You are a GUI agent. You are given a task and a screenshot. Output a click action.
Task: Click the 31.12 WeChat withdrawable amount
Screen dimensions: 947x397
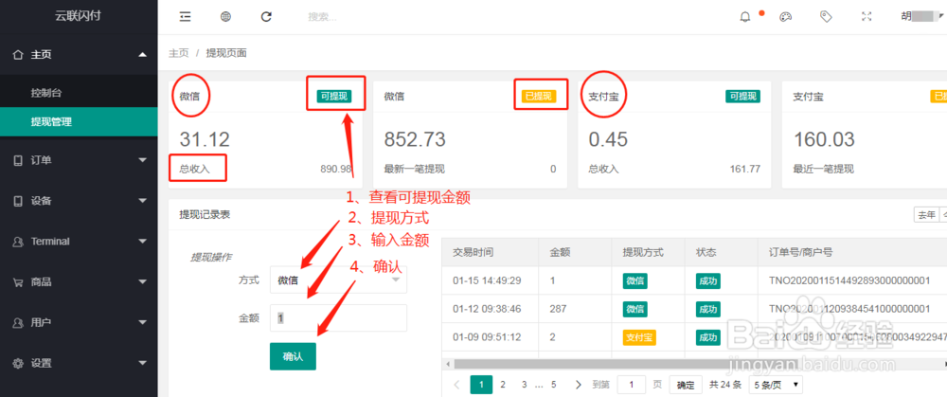205,139
